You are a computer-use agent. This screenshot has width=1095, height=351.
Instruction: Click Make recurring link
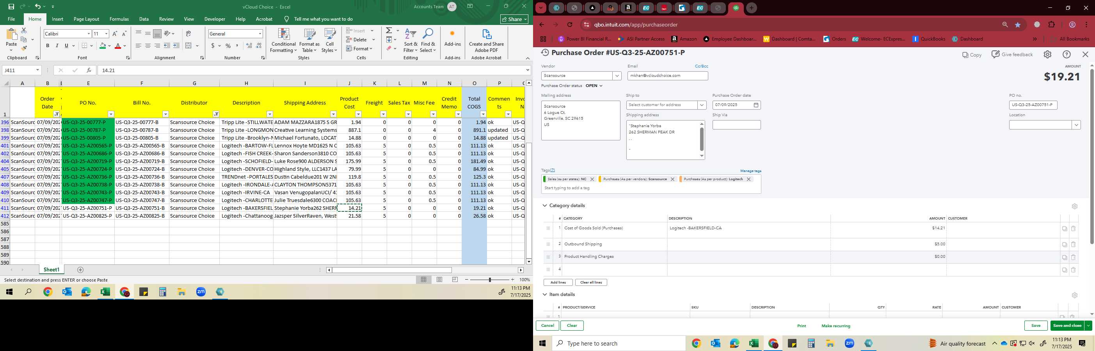tap(836, 326)
